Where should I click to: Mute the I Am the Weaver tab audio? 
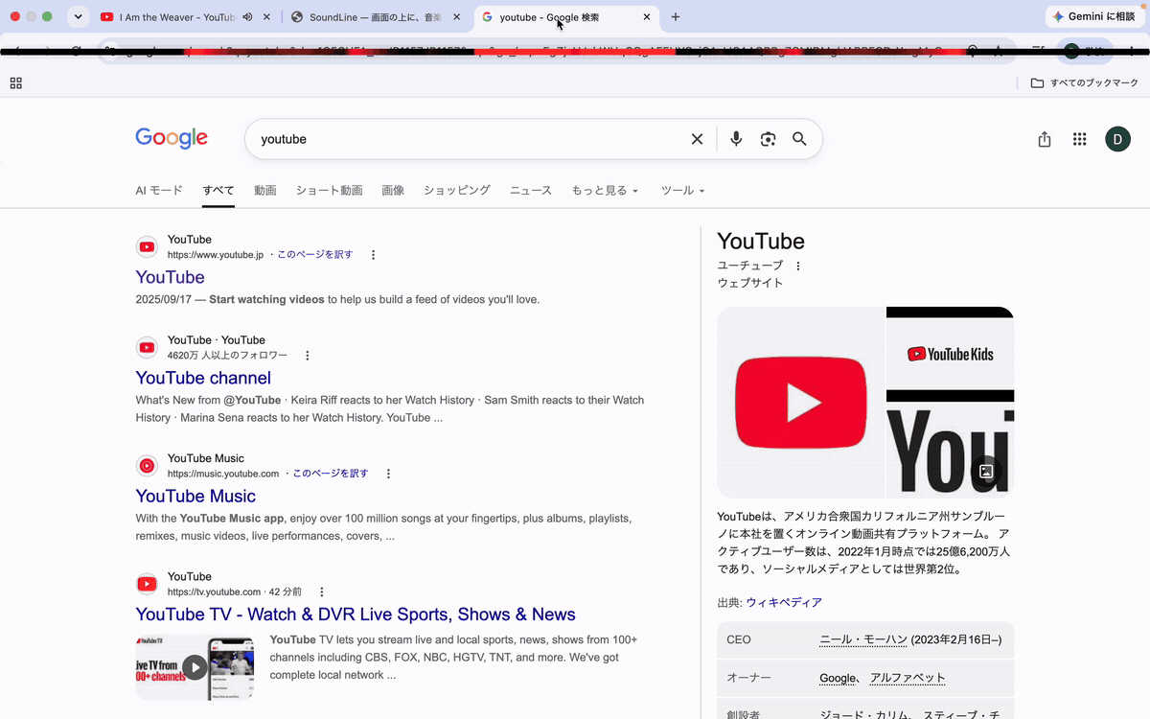tap(248, 17)
